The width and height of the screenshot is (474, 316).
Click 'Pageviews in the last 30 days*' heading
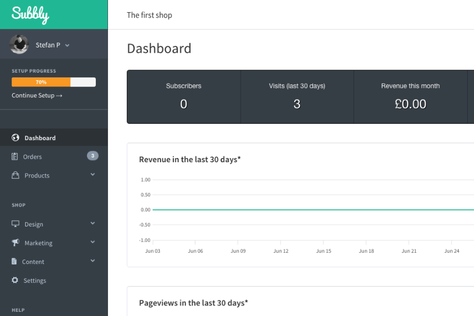click(x=193, y=303)
